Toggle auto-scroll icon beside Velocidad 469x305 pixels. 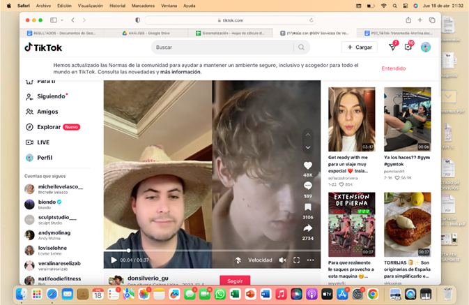point(238,260)
